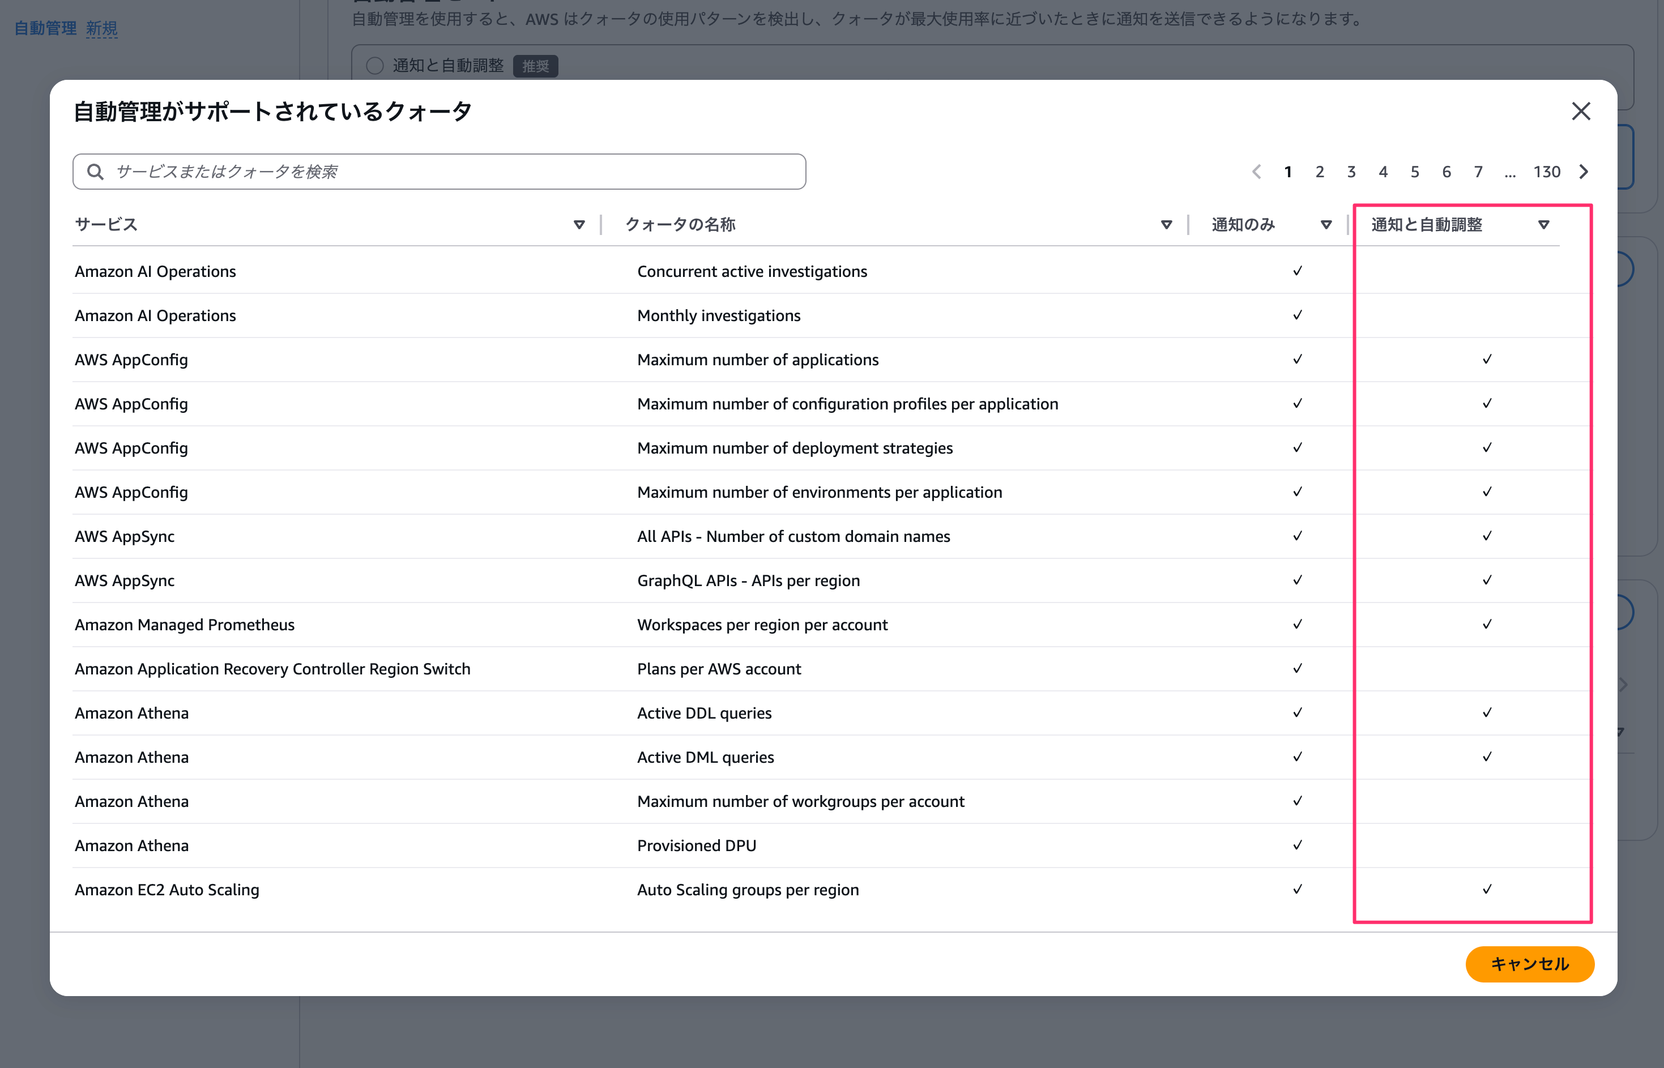The height and width of the screenshot is (1068, 1664).
Task: Open the サービス column filter triangle
Action: click(x=578, y=225)
